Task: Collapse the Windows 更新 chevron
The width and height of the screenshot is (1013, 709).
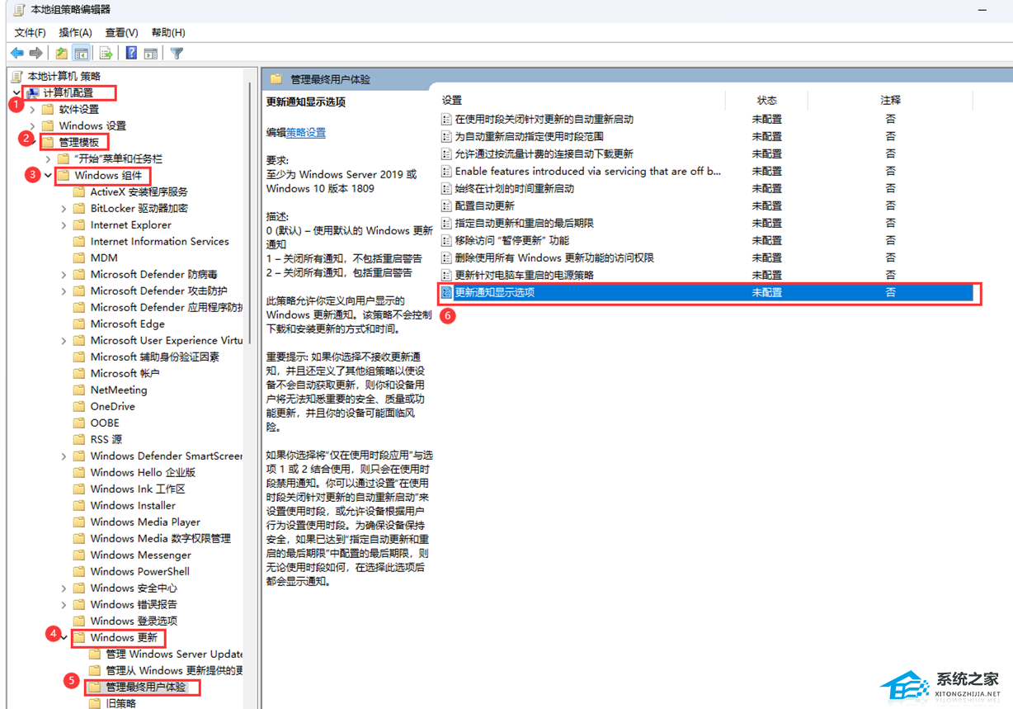Action: (x=64, y=637)
